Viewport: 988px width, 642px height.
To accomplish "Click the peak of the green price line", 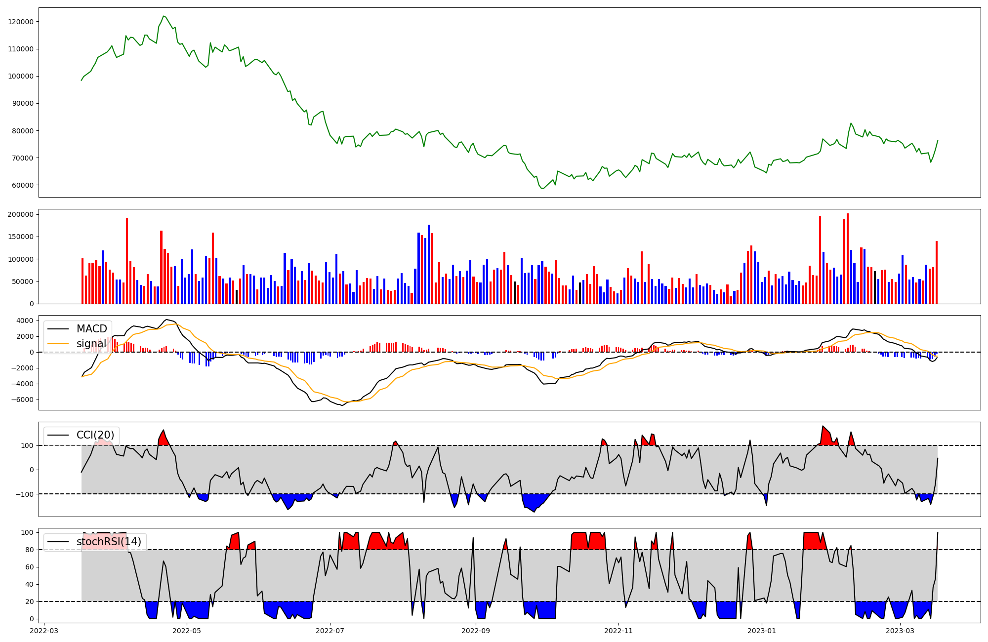I will [x=164, y=16].
